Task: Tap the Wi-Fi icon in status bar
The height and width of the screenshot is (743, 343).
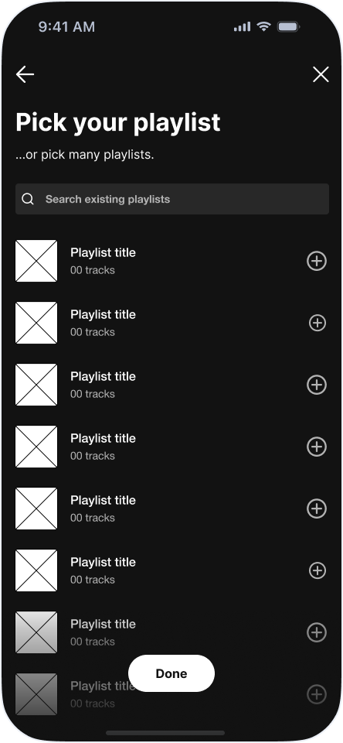Action: (x=263, y=26)
